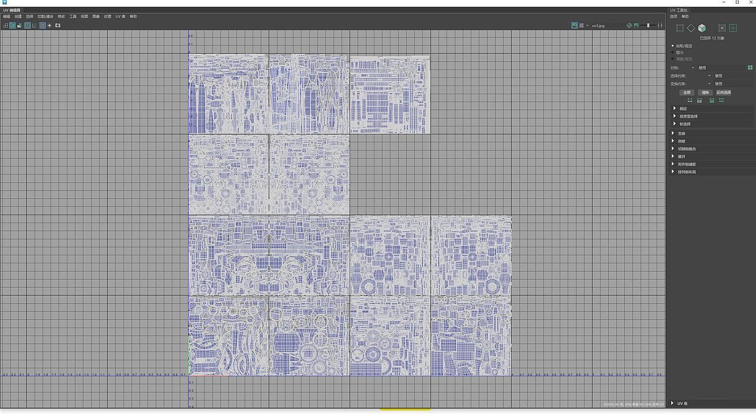Viewport: 756px width, 414px height.
Task: Toggle the highlighted dotted-frame toolbar icon
Action: point(43,25)
